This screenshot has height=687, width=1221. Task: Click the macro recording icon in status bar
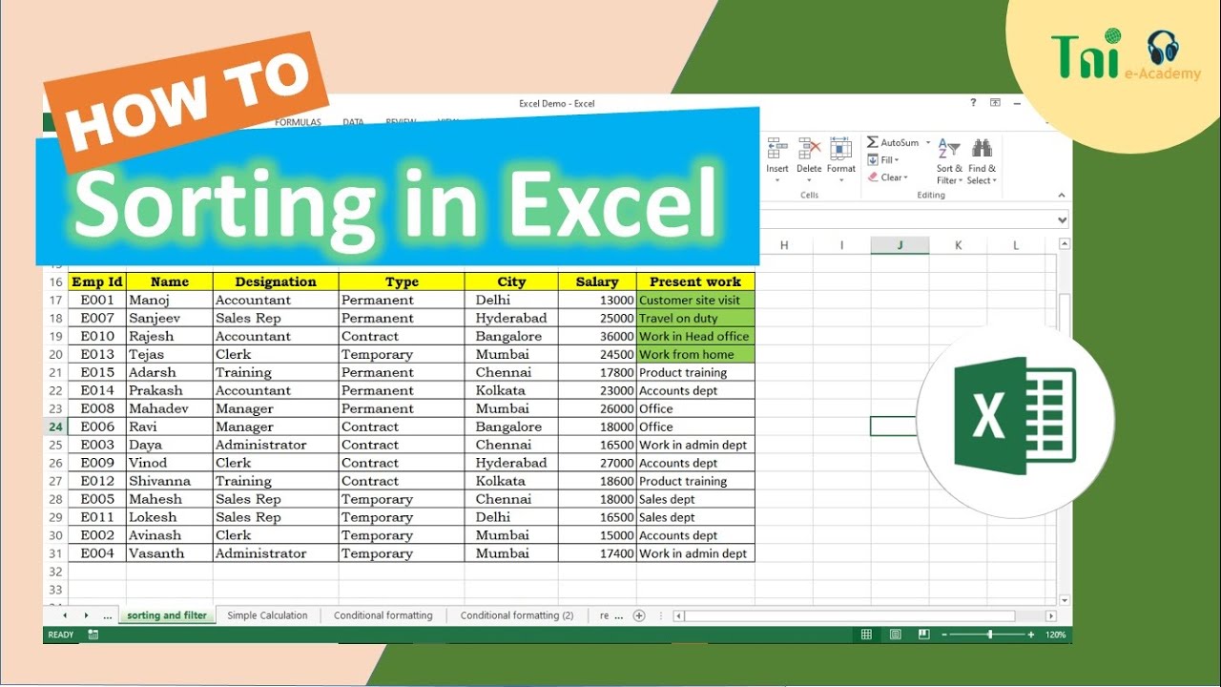point(93,634)
